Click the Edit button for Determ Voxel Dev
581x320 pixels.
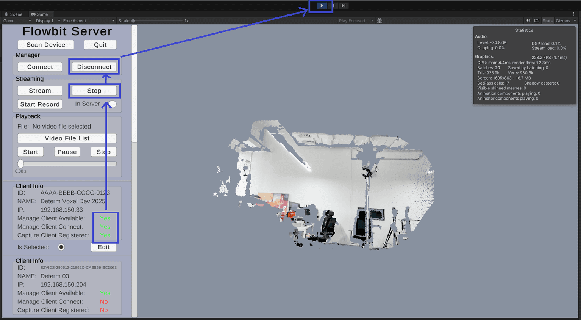103,247
